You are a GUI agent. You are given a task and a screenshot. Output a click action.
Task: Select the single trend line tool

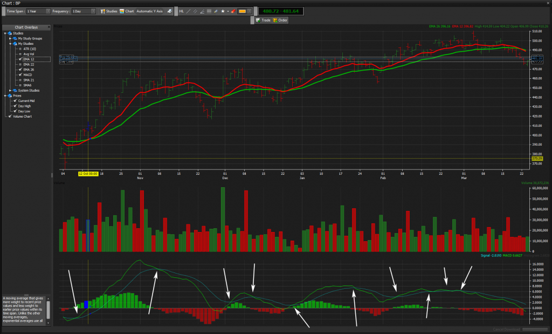(189, 11)
